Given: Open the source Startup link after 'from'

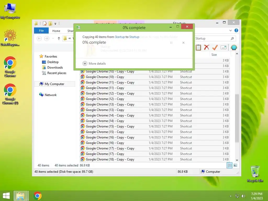Looking at the screenshot, I should tap(120, 37).
